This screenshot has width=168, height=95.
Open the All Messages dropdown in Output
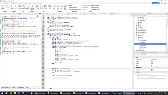(5, 16)
